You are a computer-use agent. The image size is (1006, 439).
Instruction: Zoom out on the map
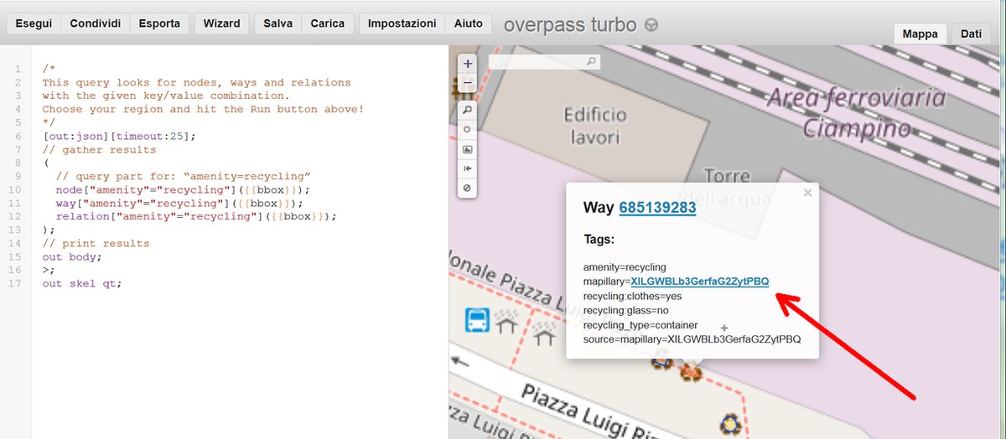[x=467, y=82]
